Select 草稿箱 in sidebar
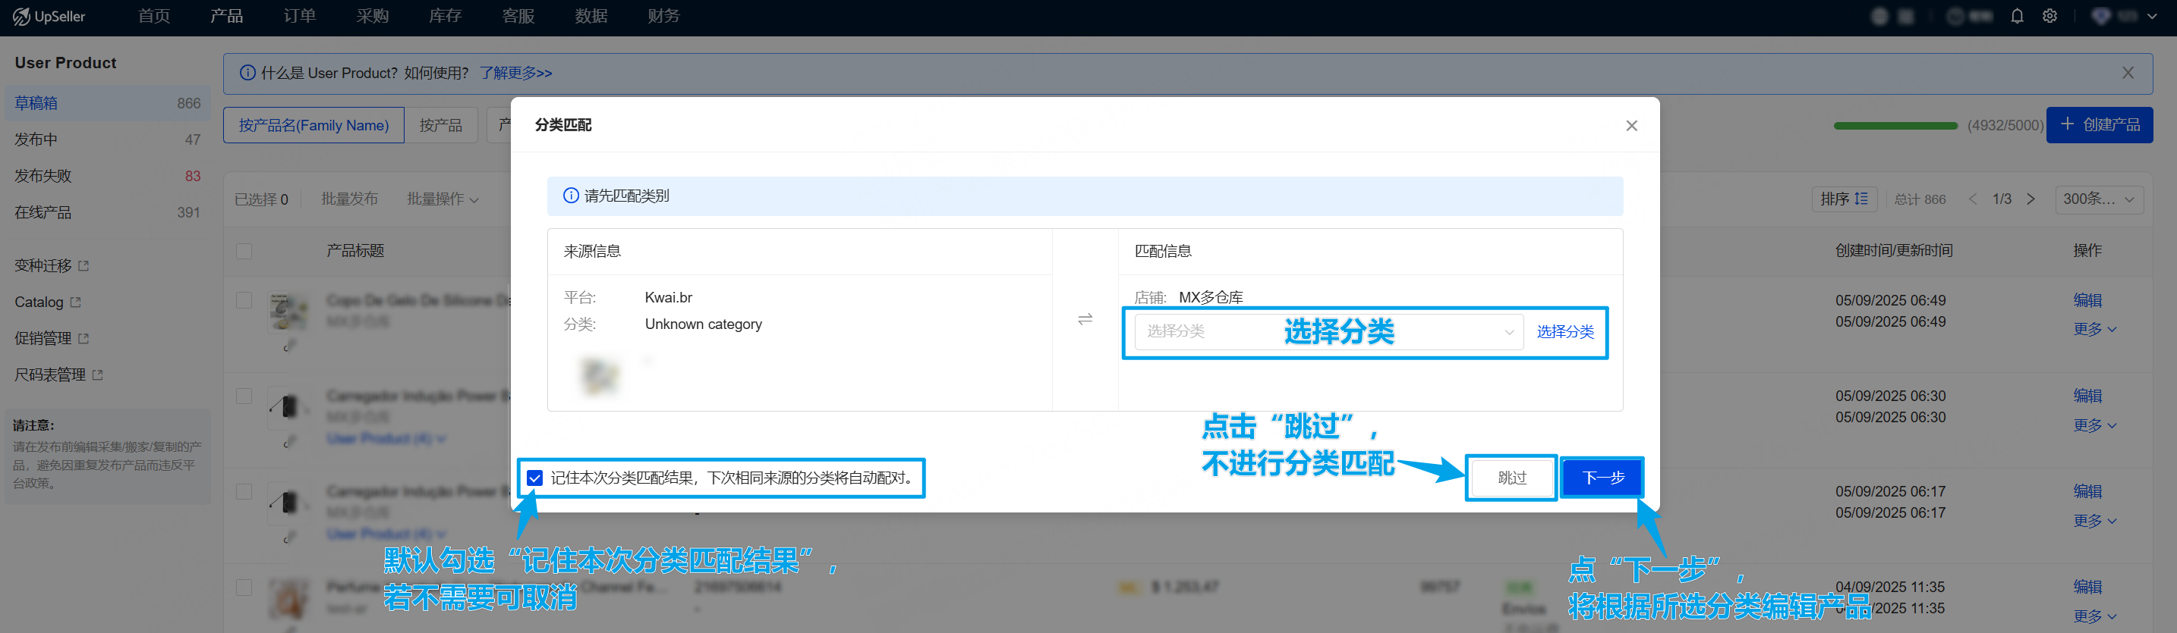The width and height of the screenshot is (2177, 633). [107, 103]
